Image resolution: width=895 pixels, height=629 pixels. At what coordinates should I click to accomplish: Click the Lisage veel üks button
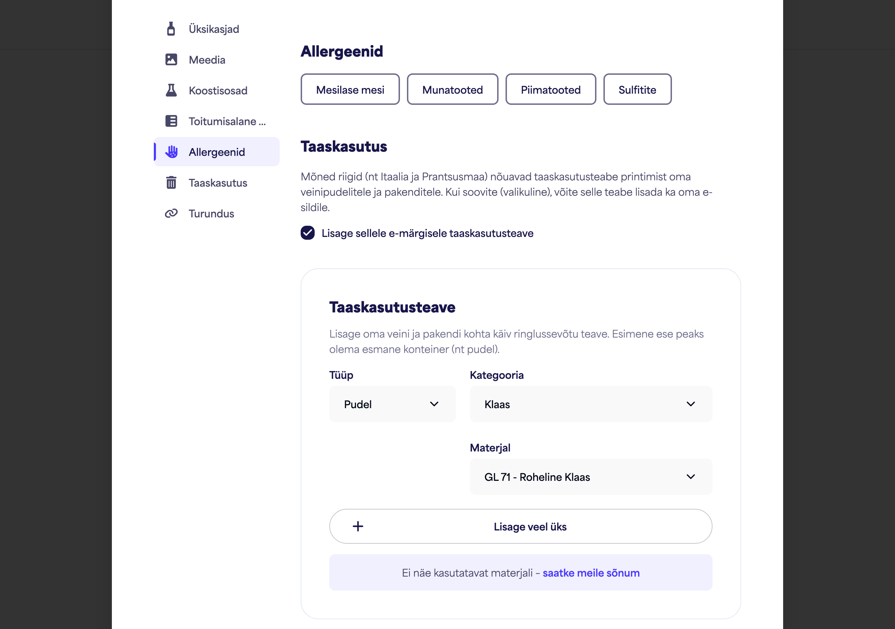521,527
